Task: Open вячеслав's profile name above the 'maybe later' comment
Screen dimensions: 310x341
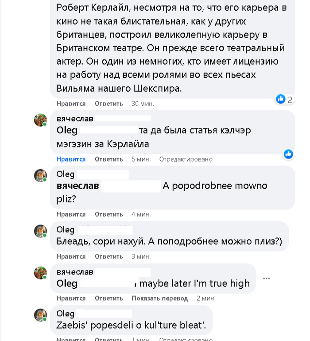Action: pyautogui.click(x=75, y=271)
